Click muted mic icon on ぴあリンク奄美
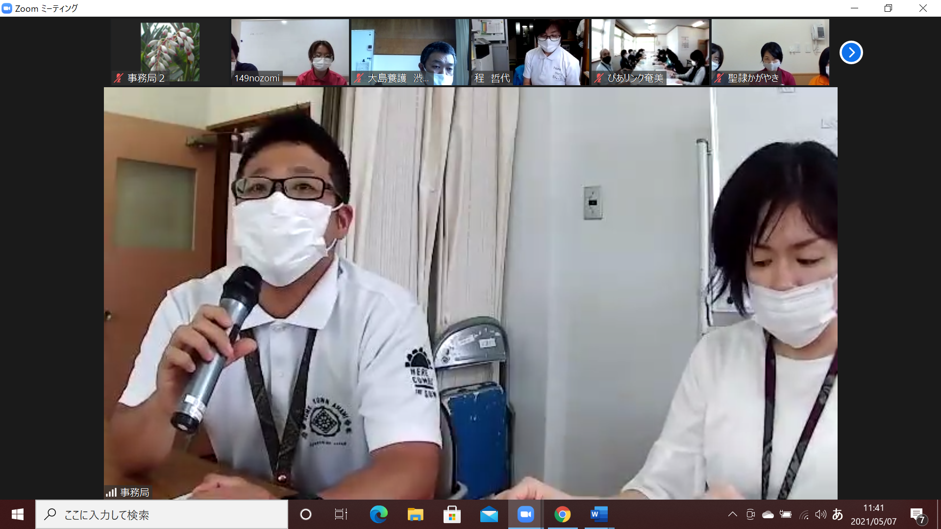941x529 pixels. pos(599,78)
